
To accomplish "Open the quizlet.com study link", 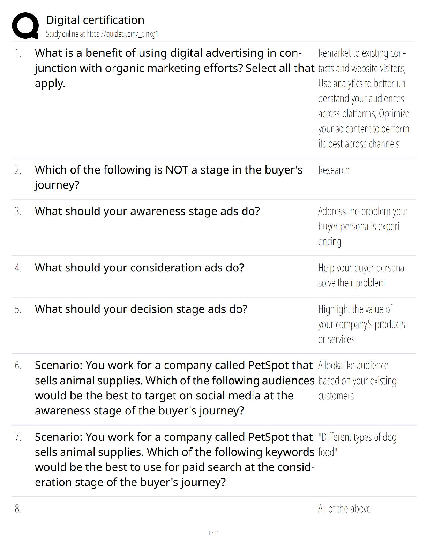I will point(102,34).
